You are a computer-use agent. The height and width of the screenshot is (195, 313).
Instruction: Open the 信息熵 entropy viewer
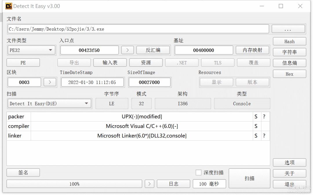click(289, 63)
